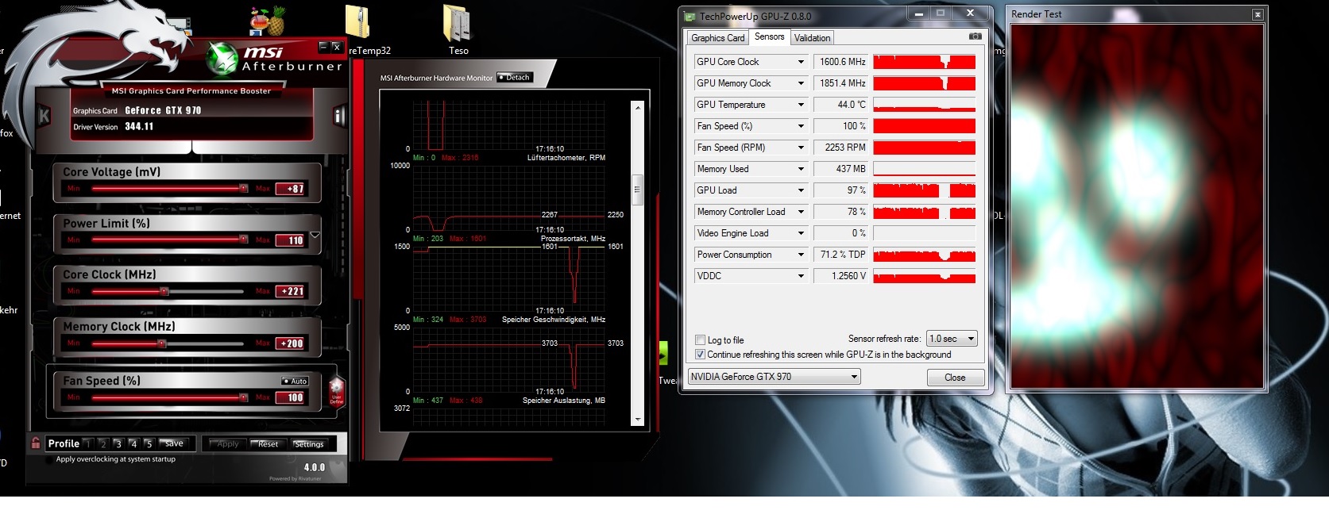
Task: Click the GPU Core Clock graph in GPU-Z
Action: click(x=924, y=62)
